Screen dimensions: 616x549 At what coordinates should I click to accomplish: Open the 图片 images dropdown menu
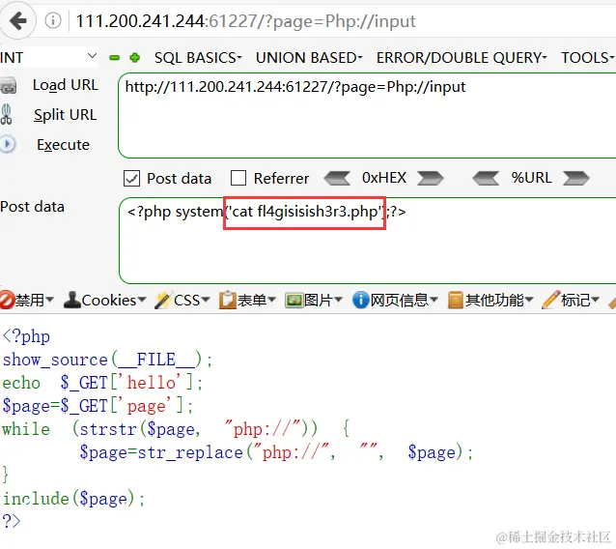322,301
